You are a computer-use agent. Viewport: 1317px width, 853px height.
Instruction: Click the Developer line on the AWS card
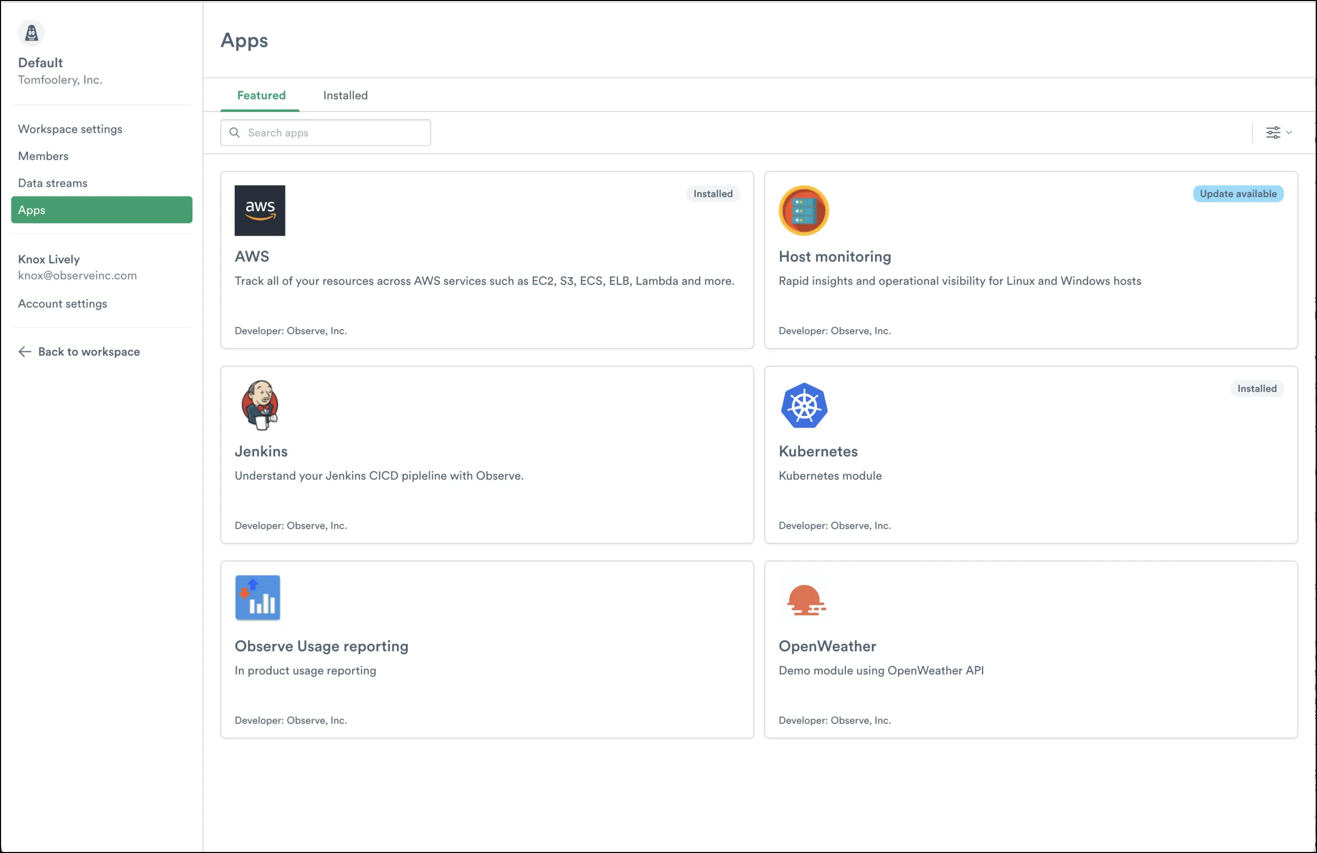point(290,331)
